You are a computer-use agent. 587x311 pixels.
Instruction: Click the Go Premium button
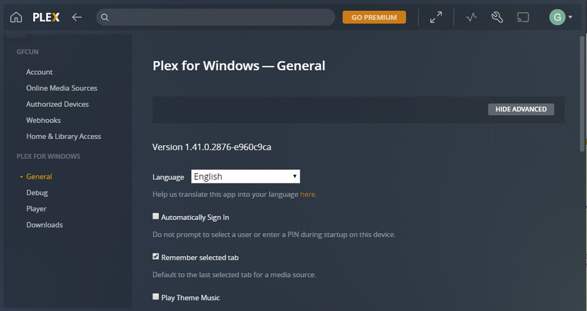coord(374,18)
